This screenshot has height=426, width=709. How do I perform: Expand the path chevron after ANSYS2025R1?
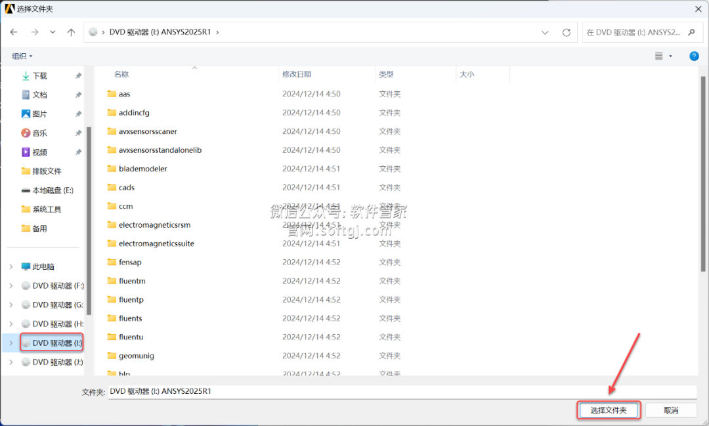[217, 32]
